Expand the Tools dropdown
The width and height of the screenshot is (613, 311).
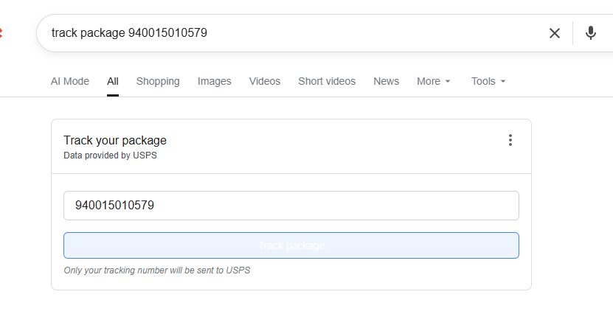pyautogui.click(x=488, y=81)
